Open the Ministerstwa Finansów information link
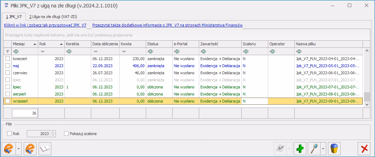 [167, 25]
